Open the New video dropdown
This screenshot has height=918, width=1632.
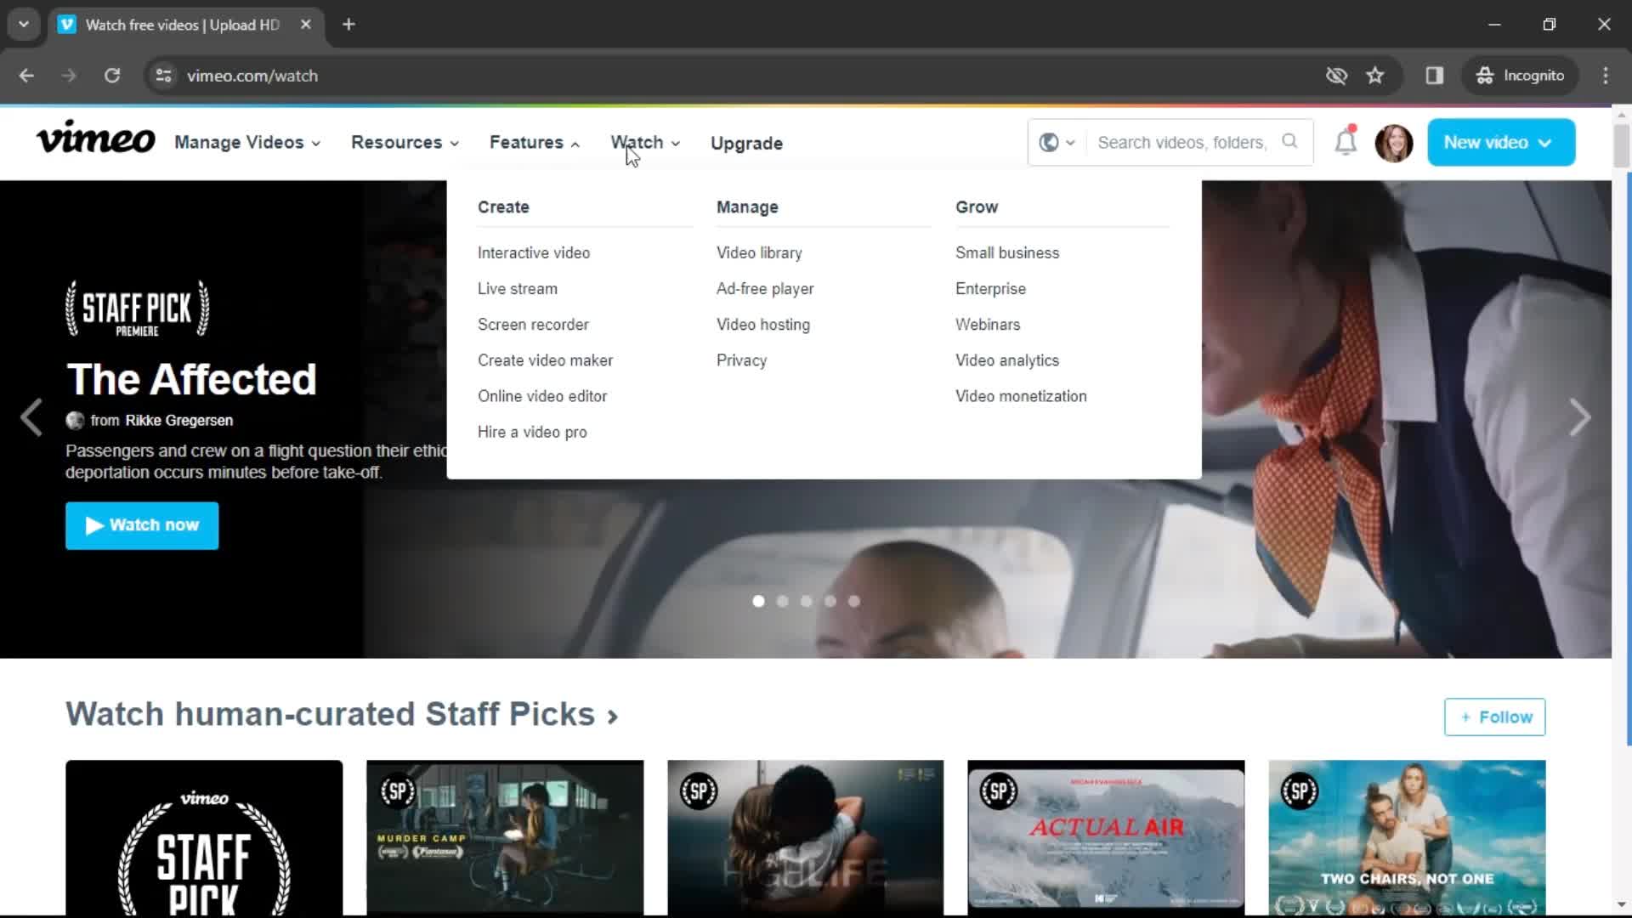(x=1501, y=143)
